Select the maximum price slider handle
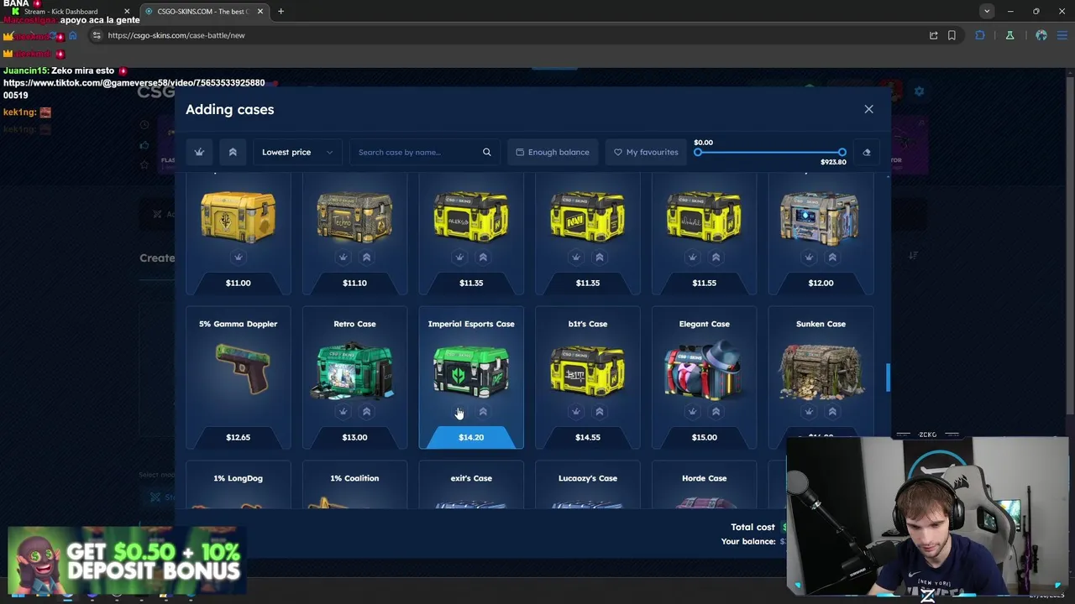 coord(842,152)
